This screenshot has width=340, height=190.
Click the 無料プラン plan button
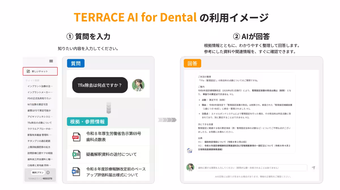[x=38, y=172]
